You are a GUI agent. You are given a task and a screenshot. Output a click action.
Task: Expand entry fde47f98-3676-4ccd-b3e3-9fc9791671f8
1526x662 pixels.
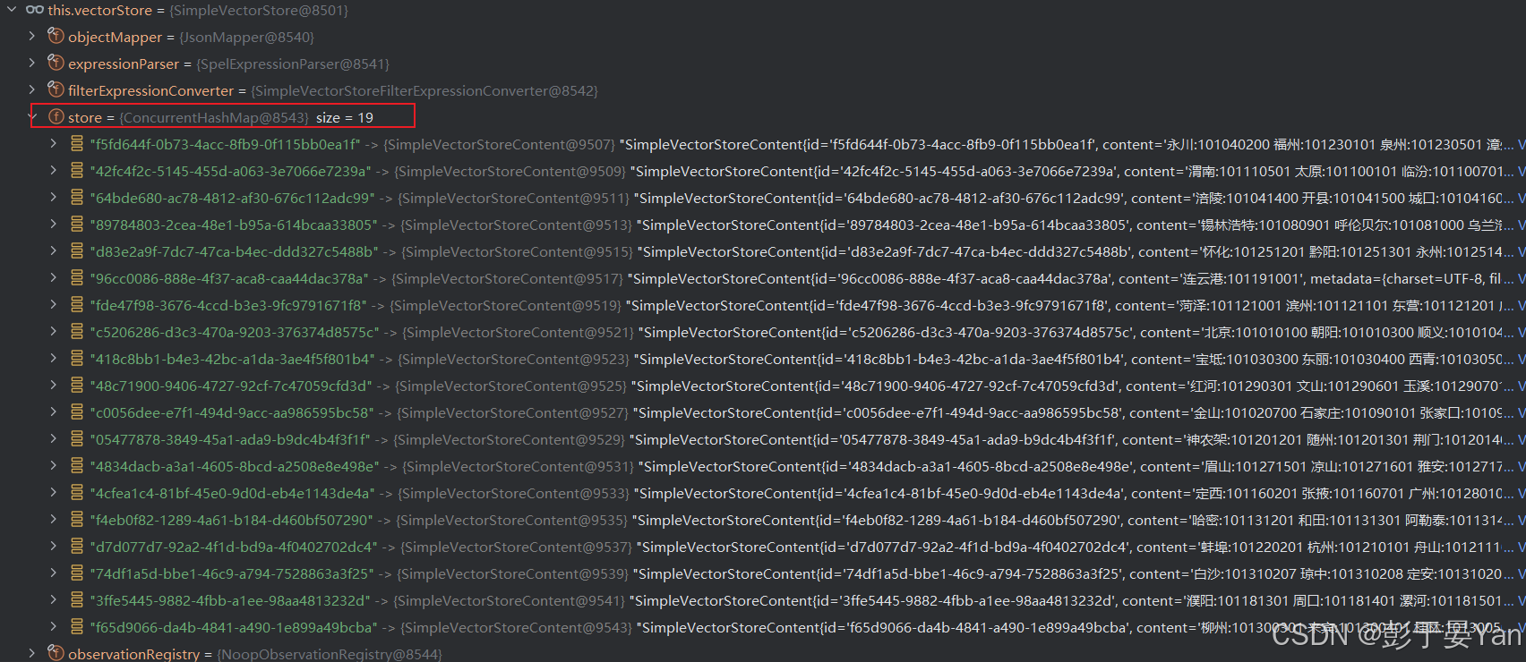pos(54,305)
